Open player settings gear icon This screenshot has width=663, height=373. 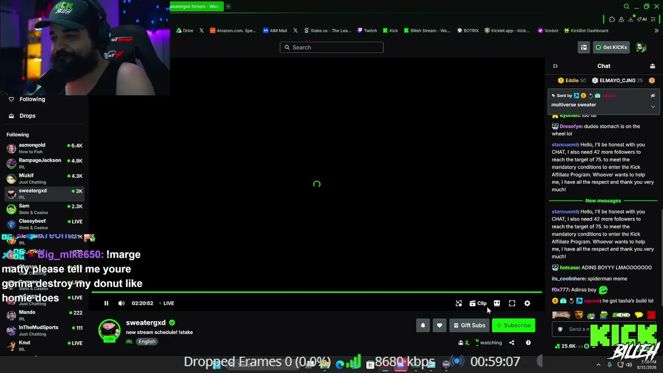(x=527, y=303)
